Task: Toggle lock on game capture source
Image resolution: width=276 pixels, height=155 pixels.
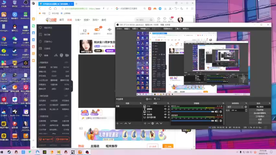Action: click(169, 115)
